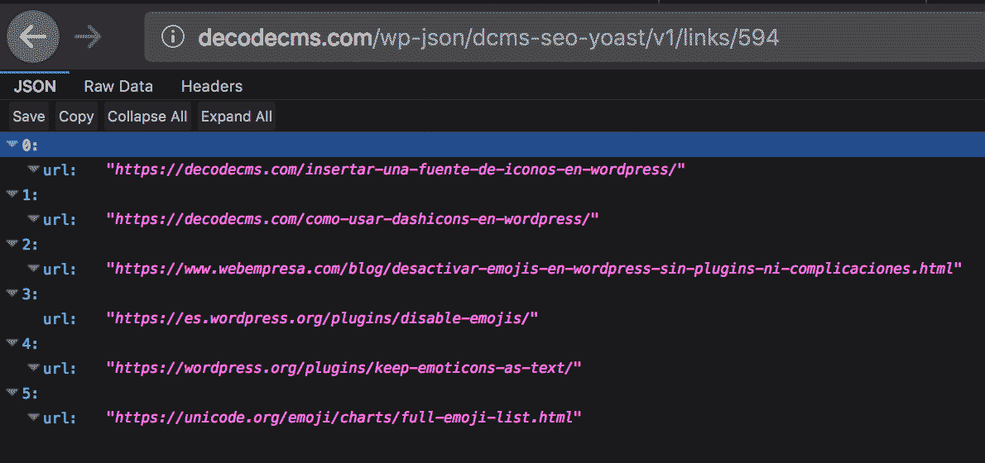The image size is (985, 463).
Task: Open the Headers tab
Action: click(x=212, y=87)
